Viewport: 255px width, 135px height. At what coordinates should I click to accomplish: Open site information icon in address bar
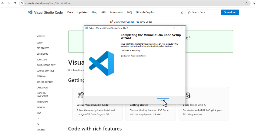pos(22,3)
